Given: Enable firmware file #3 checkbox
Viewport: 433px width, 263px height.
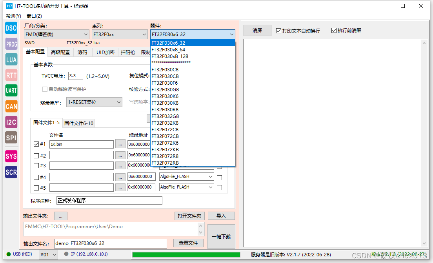Looking at the screenshot, I should (36, 165).
